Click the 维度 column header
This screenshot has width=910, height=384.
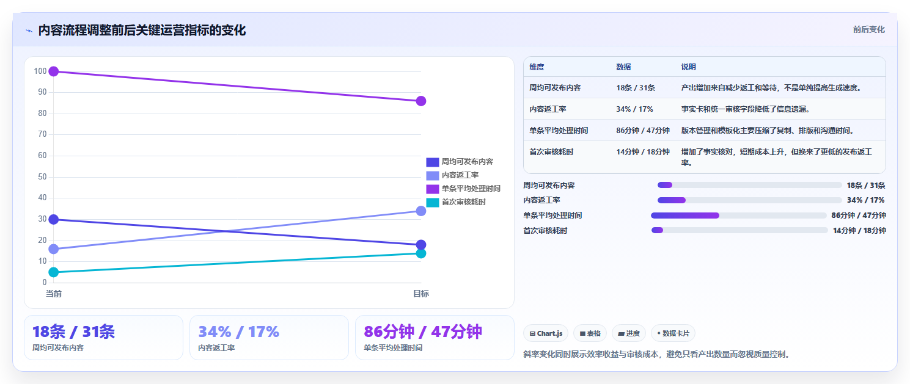(x=537, y=67)
